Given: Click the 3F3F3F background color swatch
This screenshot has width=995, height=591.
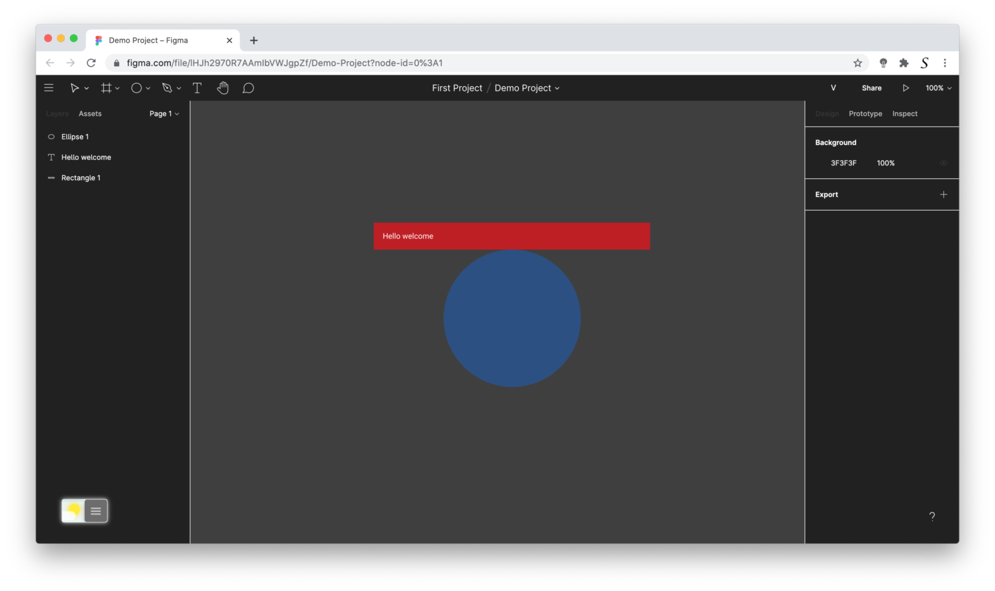Looking at the screenshot, I should point(821,163).
